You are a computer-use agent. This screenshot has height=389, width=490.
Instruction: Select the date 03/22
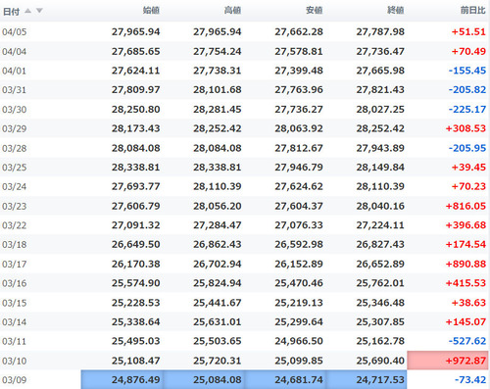tap(14, 225)
